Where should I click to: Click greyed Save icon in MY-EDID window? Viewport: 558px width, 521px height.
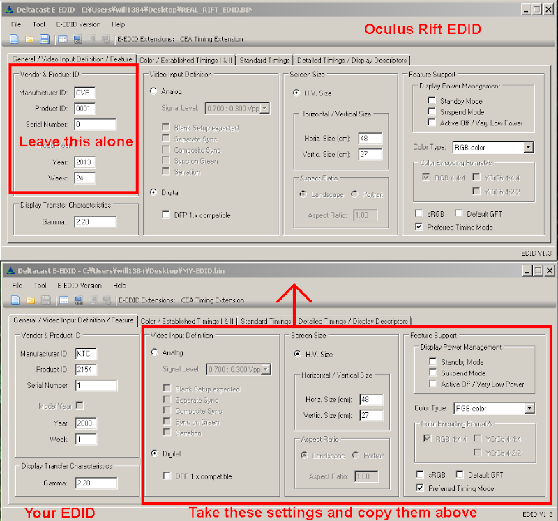(x=46, y=300)
